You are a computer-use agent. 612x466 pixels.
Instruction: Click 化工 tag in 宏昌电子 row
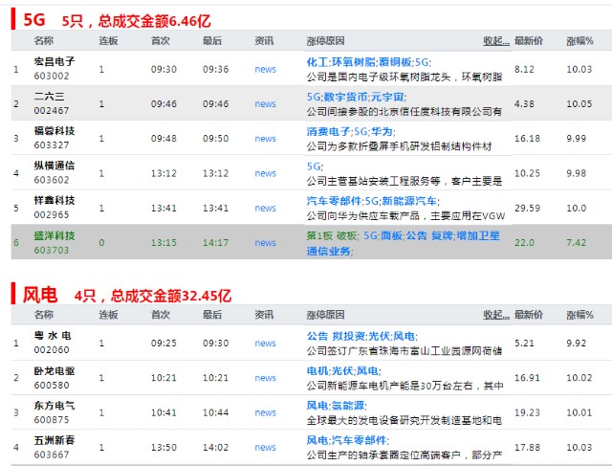click(x=317, y=62)
